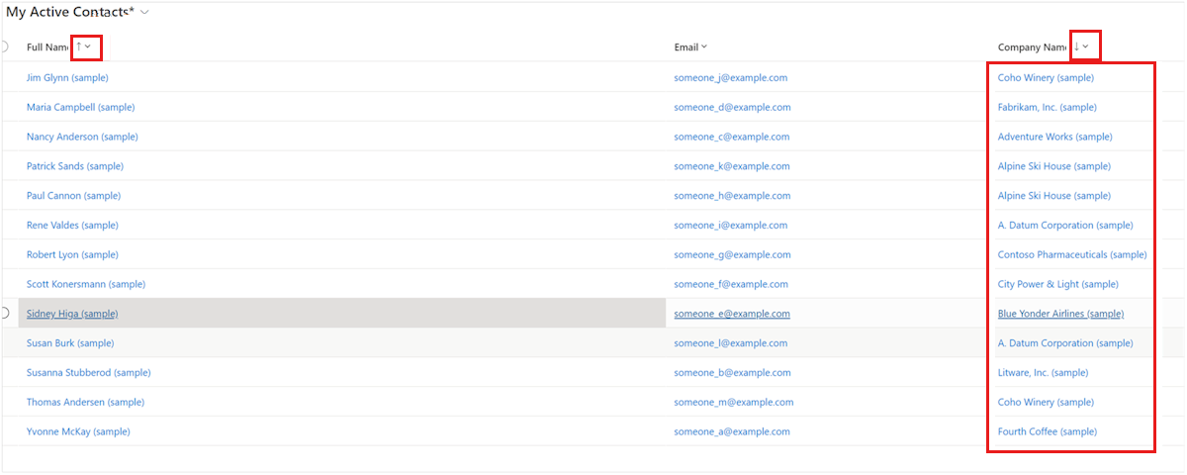This screenshot has height=475, width=1187.
Task: Open contact Maria Campbell (sample)
Action: [x=80, y=107]
